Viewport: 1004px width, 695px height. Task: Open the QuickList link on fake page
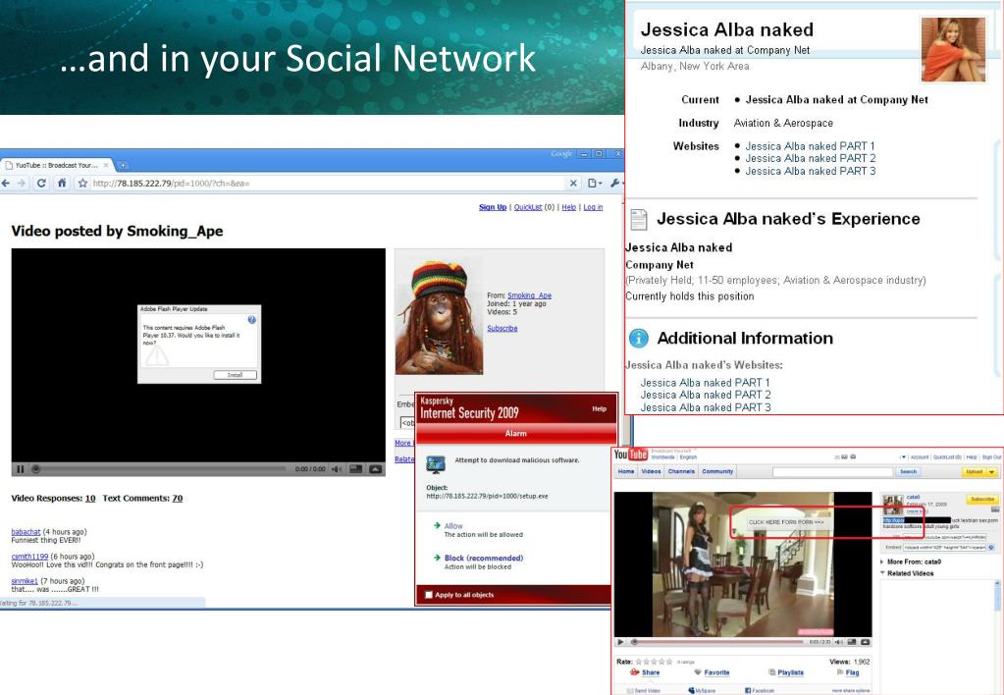click(528, 207)
